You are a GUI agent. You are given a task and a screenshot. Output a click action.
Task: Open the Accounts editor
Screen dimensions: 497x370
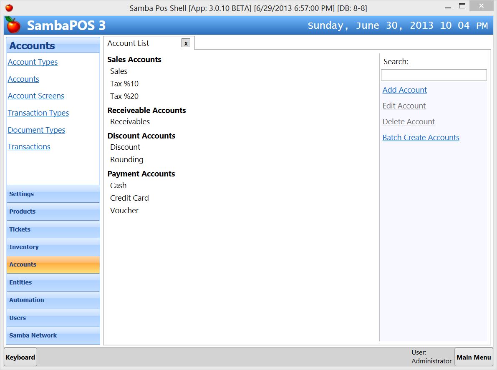pyautogui.click(x=23, y=79)
